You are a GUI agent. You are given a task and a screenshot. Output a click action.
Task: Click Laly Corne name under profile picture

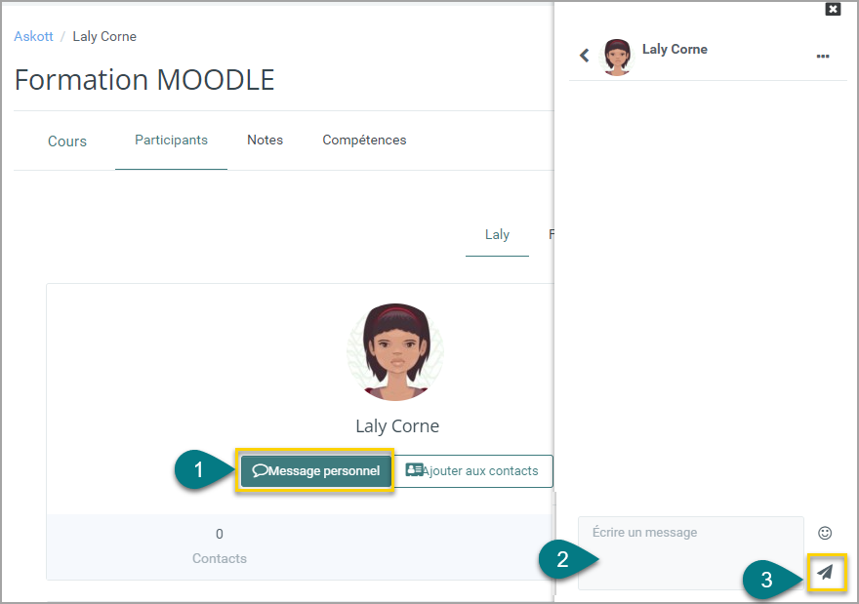click(397, 426)
